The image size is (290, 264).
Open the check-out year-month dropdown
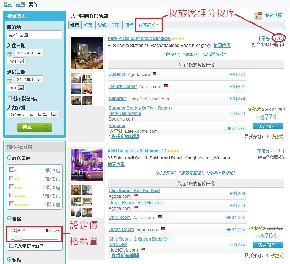(x=29, y=79)
